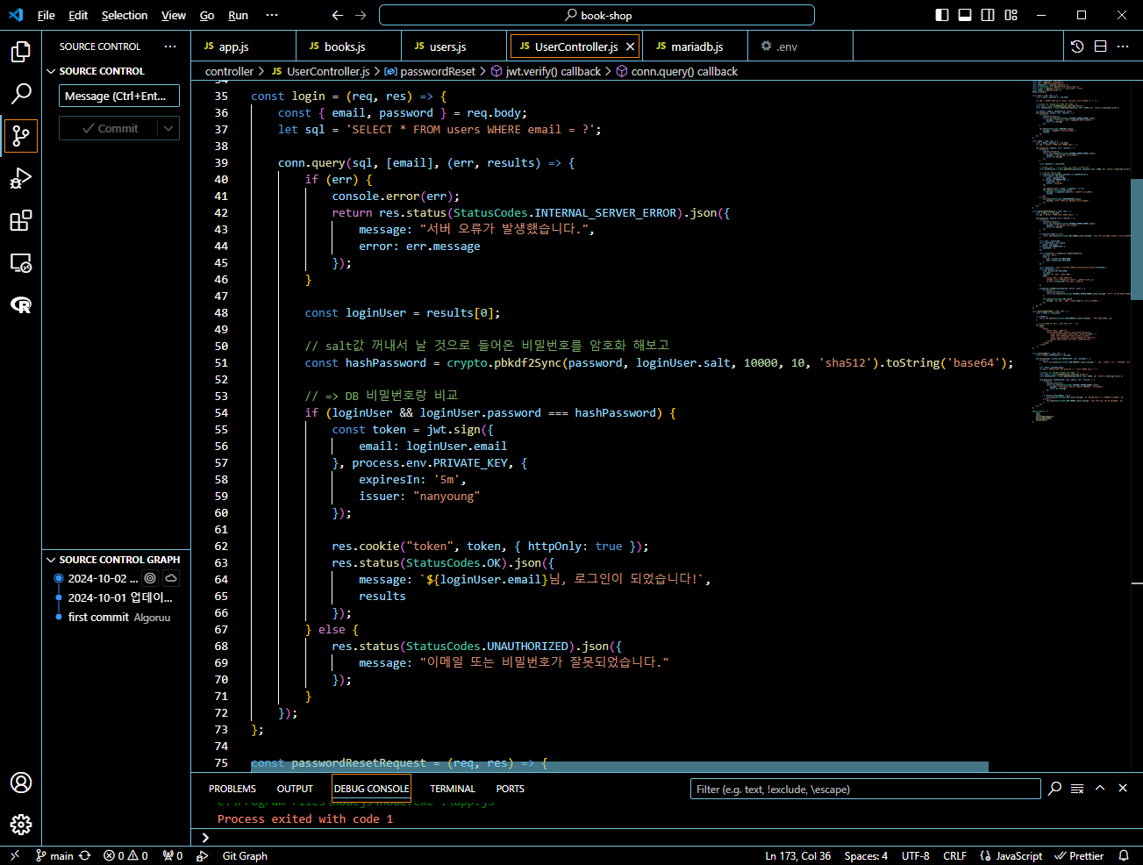Change end of line sequence CRLF
This screenshot has width=1143, height=865.
coord(954,855)
